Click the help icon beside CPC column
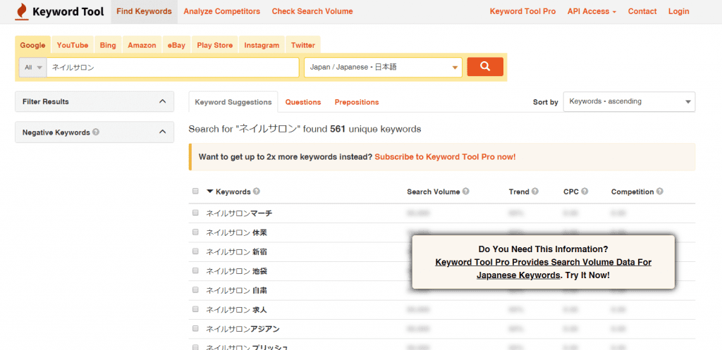Screen dimensions: 722x350 point(585,192)
